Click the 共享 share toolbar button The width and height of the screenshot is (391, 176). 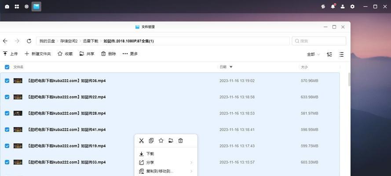[87, 54]
